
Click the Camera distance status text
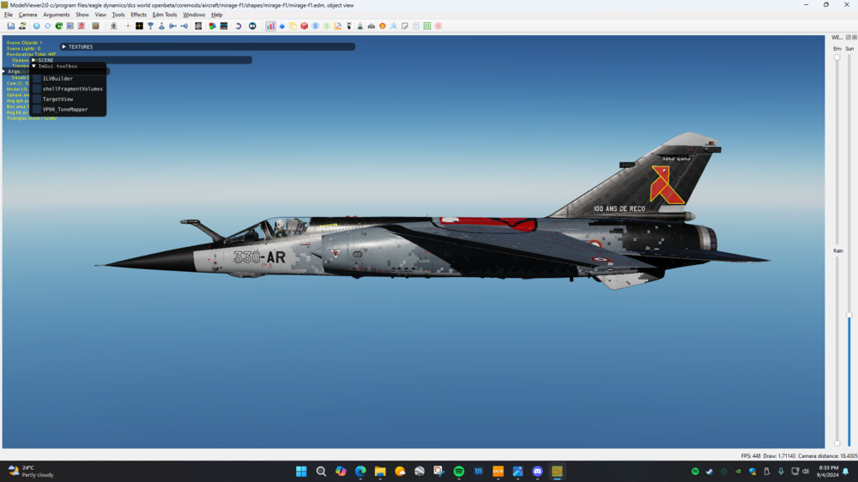(x=828, y=455)
